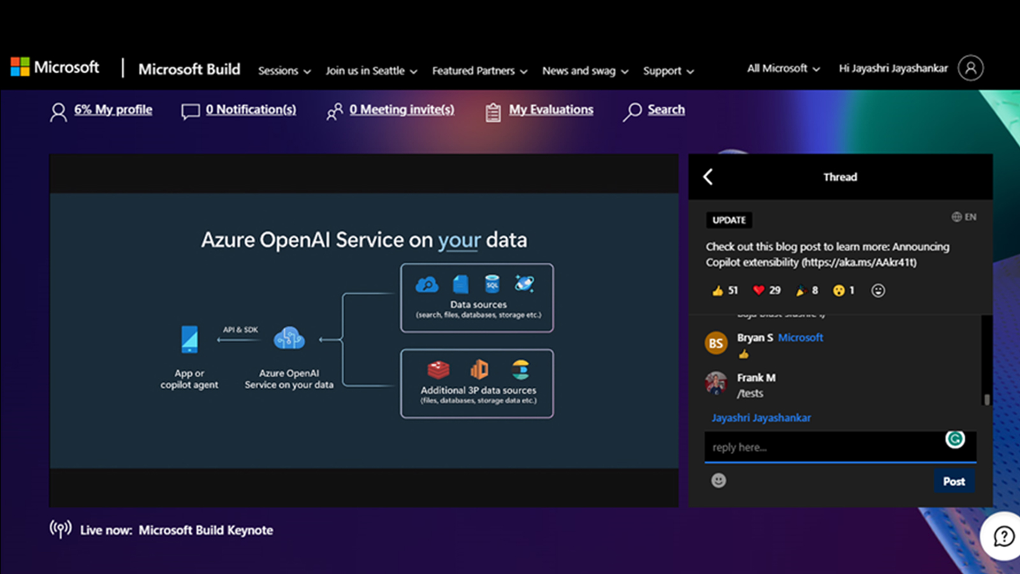Click the Microsoft logo
This screenshot has width=1020, height=574.
click(55, 67)
